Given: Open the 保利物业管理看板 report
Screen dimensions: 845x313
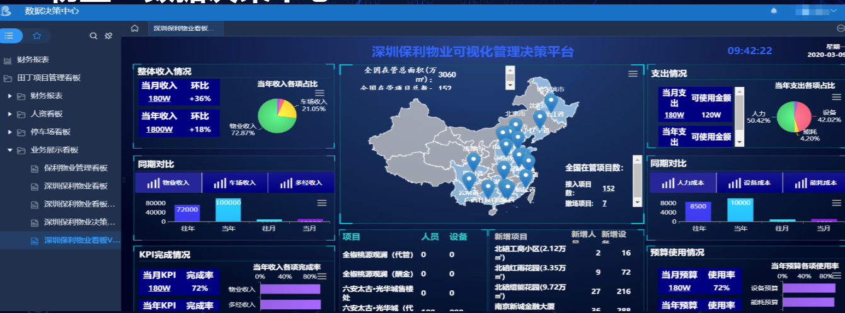Looking at the screenshot, I should 76,168.
